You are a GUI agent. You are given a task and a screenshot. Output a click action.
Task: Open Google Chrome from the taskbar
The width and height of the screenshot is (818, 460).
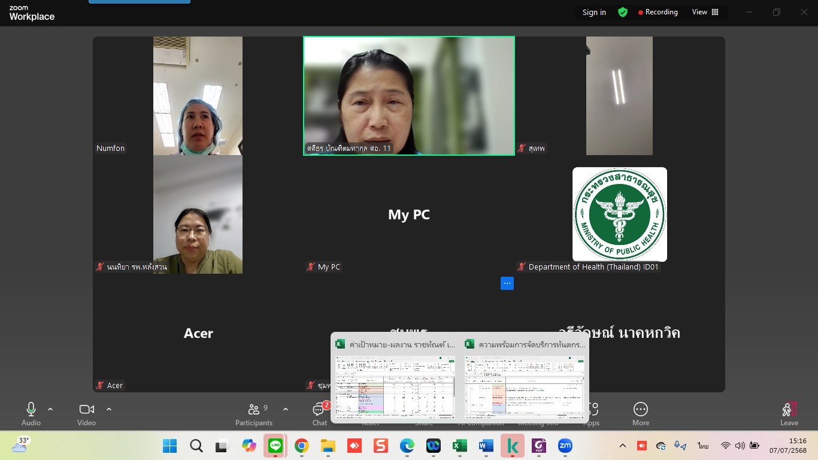[301, 446]
